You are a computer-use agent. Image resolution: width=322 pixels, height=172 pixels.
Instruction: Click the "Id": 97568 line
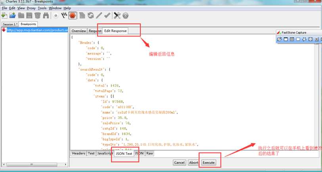click(113, 102)
